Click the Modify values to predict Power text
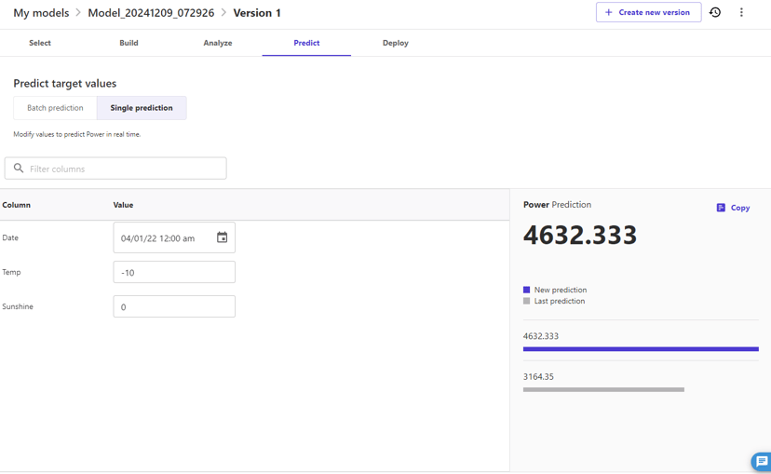Viewport: 771px width, 474px height. [x=76, y=134]
